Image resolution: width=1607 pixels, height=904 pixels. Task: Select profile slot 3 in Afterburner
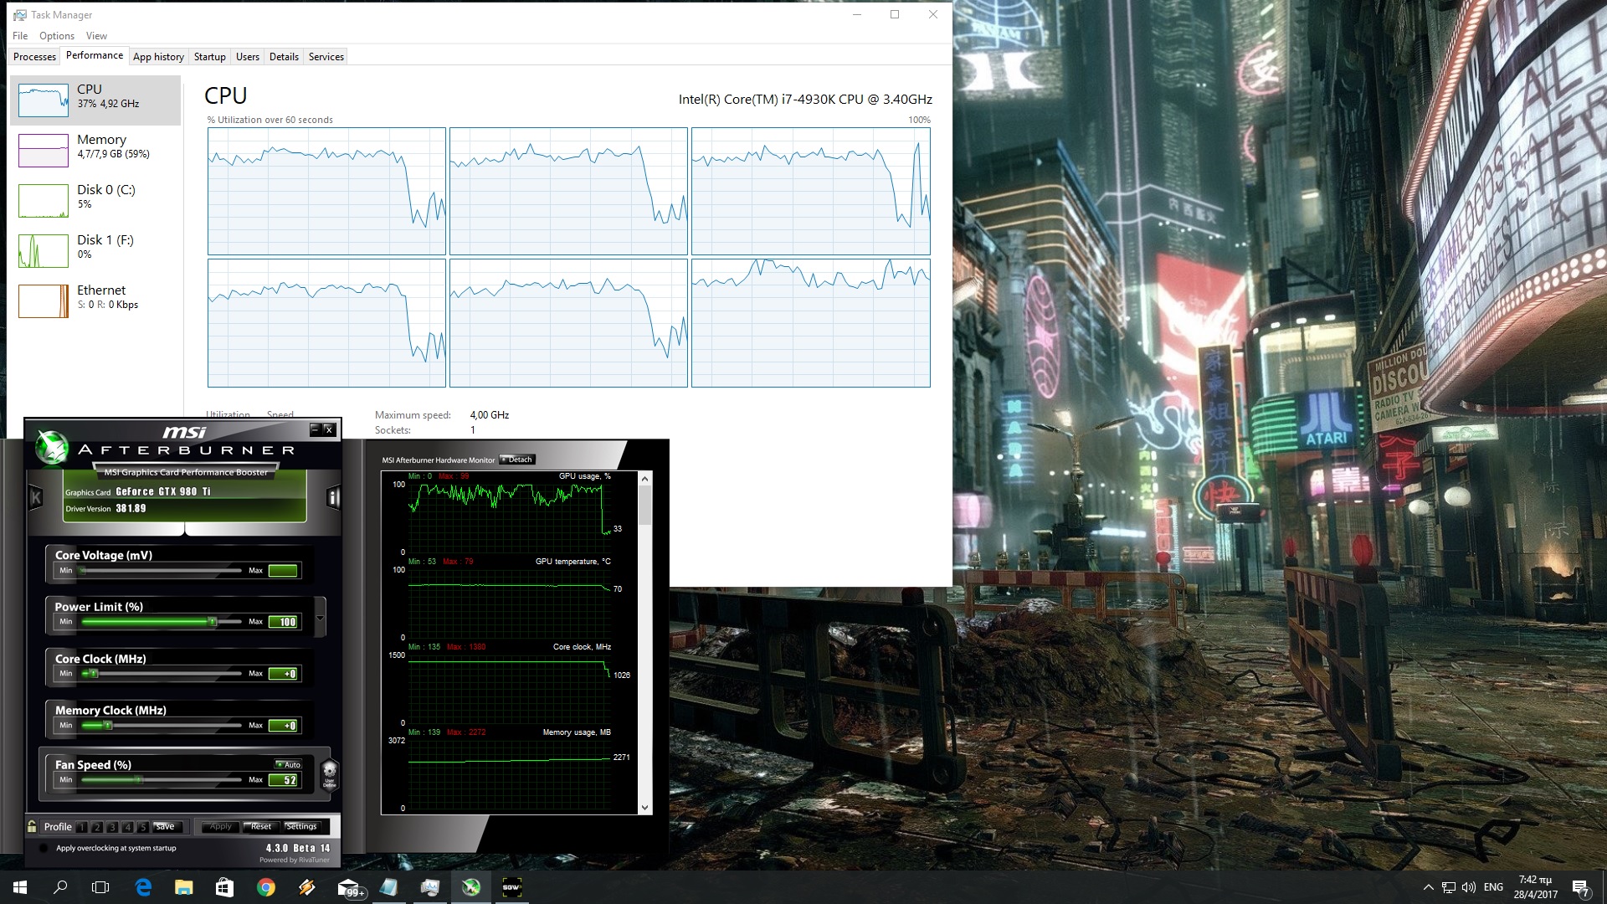point(112,827)
